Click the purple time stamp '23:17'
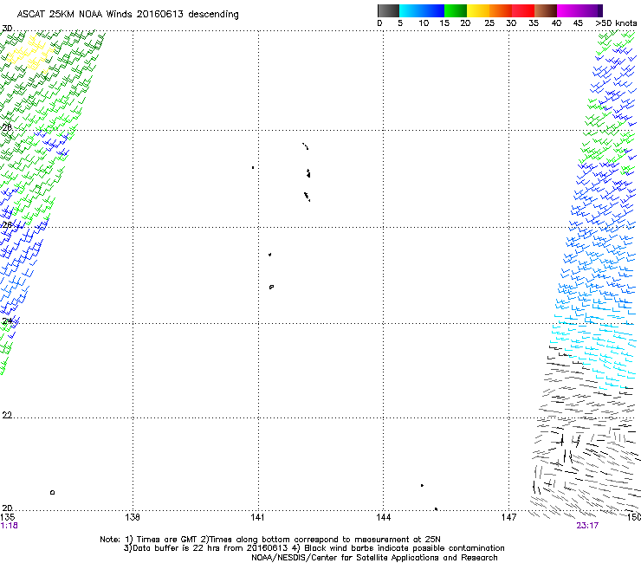 click(587, 526)
